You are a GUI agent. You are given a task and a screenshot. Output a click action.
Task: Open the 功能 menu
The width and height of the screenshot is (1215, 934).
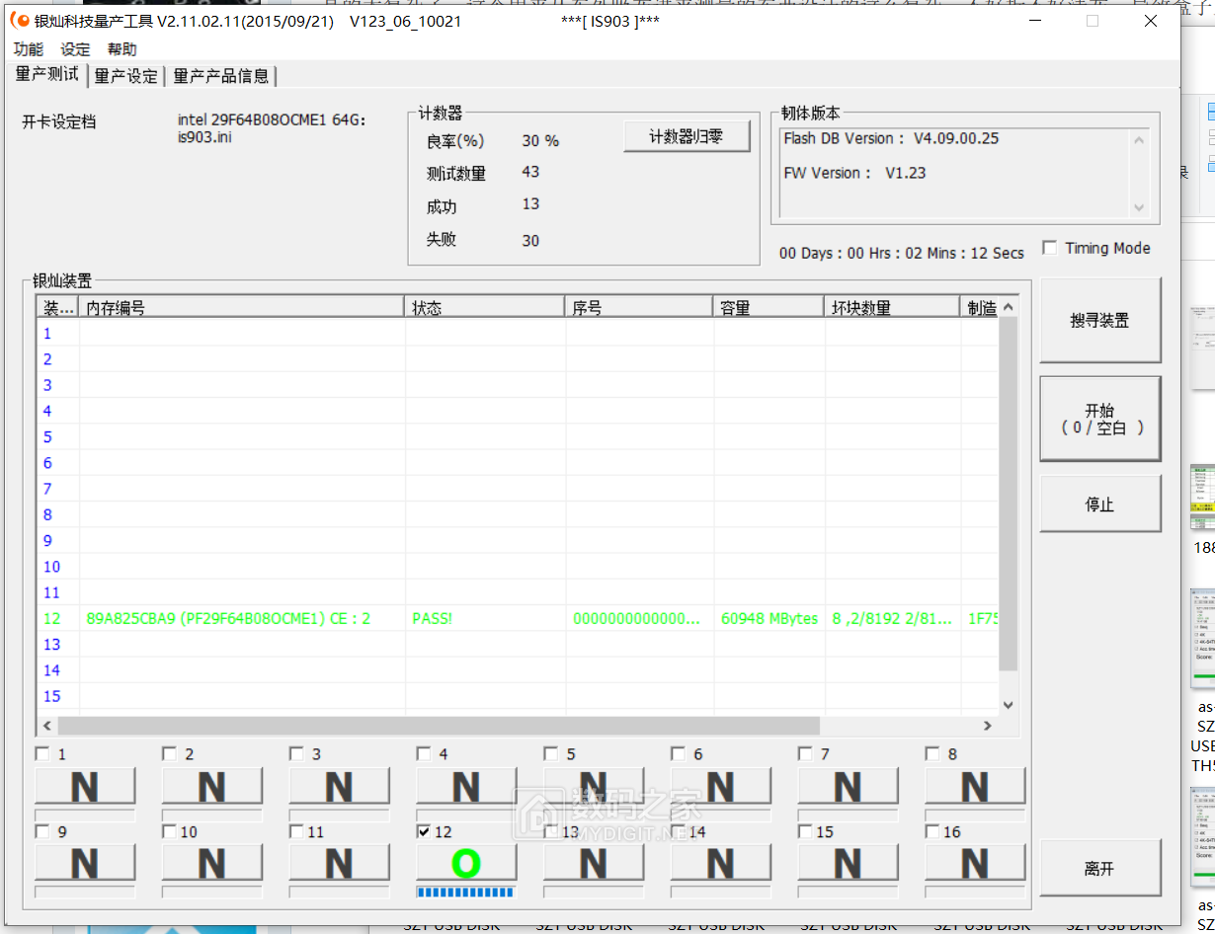point(28,49)
